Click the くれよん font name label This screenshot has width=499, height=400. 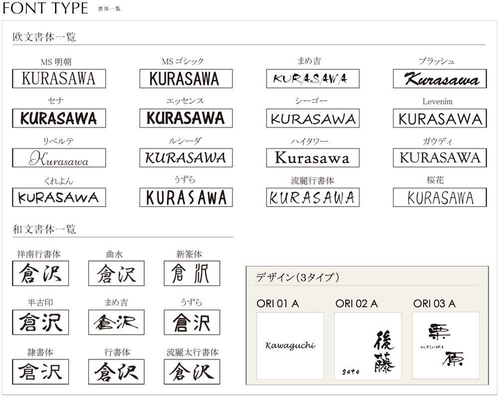tap(58, 181)
